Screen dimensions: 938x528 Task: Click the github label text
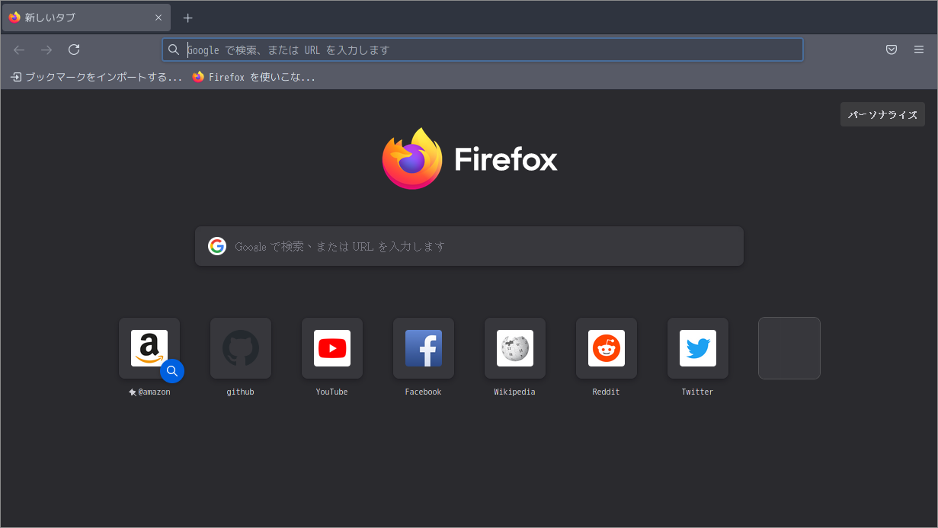click(x=241, y=392)
